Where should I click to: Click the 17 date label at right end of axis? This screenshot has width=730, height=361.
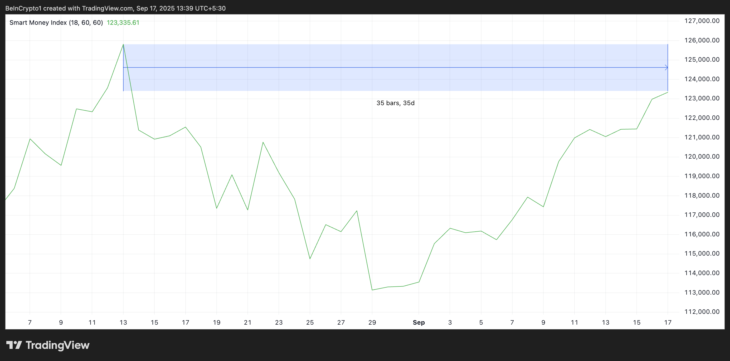click(x=668, y=323)
